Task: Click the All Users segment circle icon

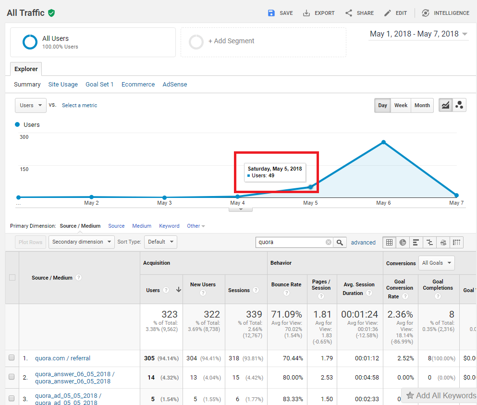Action: [x=30, y=42]
